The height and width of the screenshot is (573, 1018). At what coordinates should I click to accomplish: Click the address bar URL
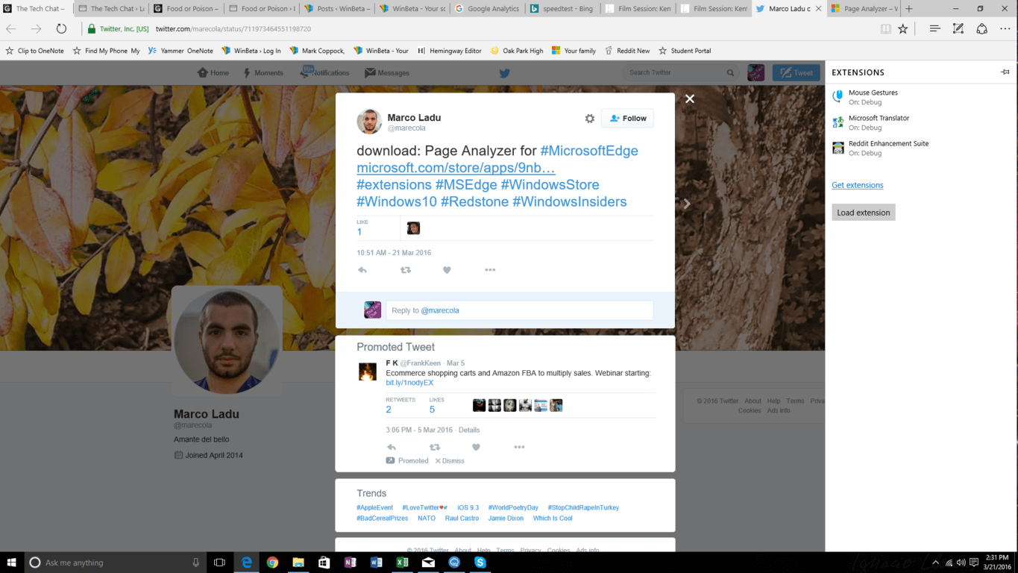233,29
